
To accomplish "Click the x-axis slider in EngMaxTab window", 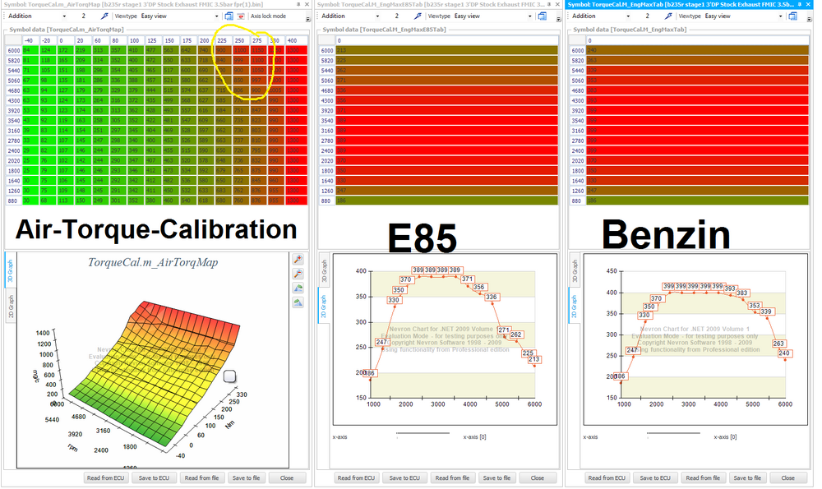I will (673, 433).
